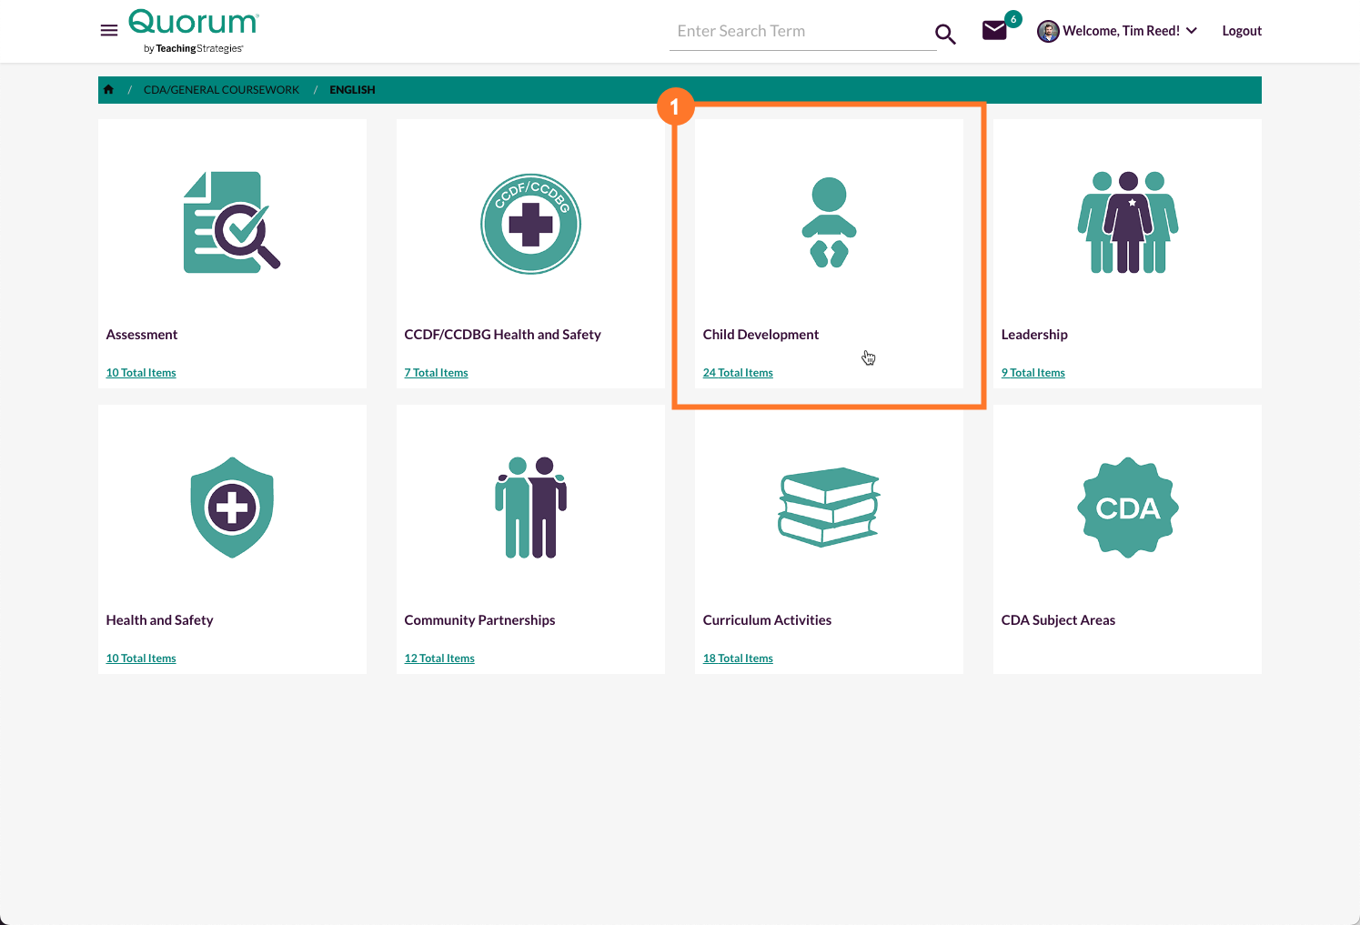Viewport: 1360px width, 925px height.
Task: Open CDA/GENERAL COURSEWORK breadcrumb item
Action: point(221,89)
